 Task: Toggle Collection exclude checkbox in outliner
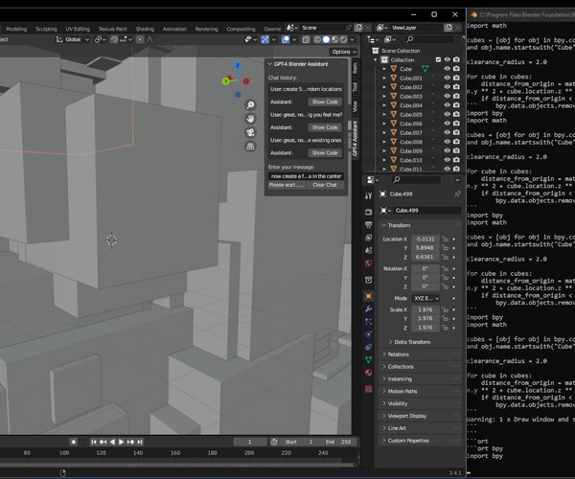click(x=438, y=59)
